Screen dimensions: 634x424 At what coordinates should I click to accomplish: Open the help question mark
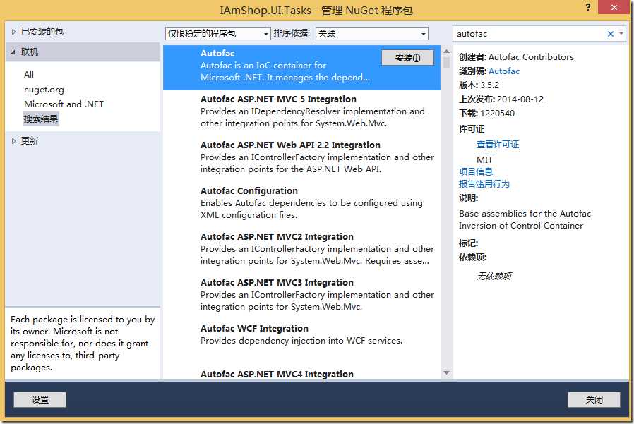coord(588,7)
